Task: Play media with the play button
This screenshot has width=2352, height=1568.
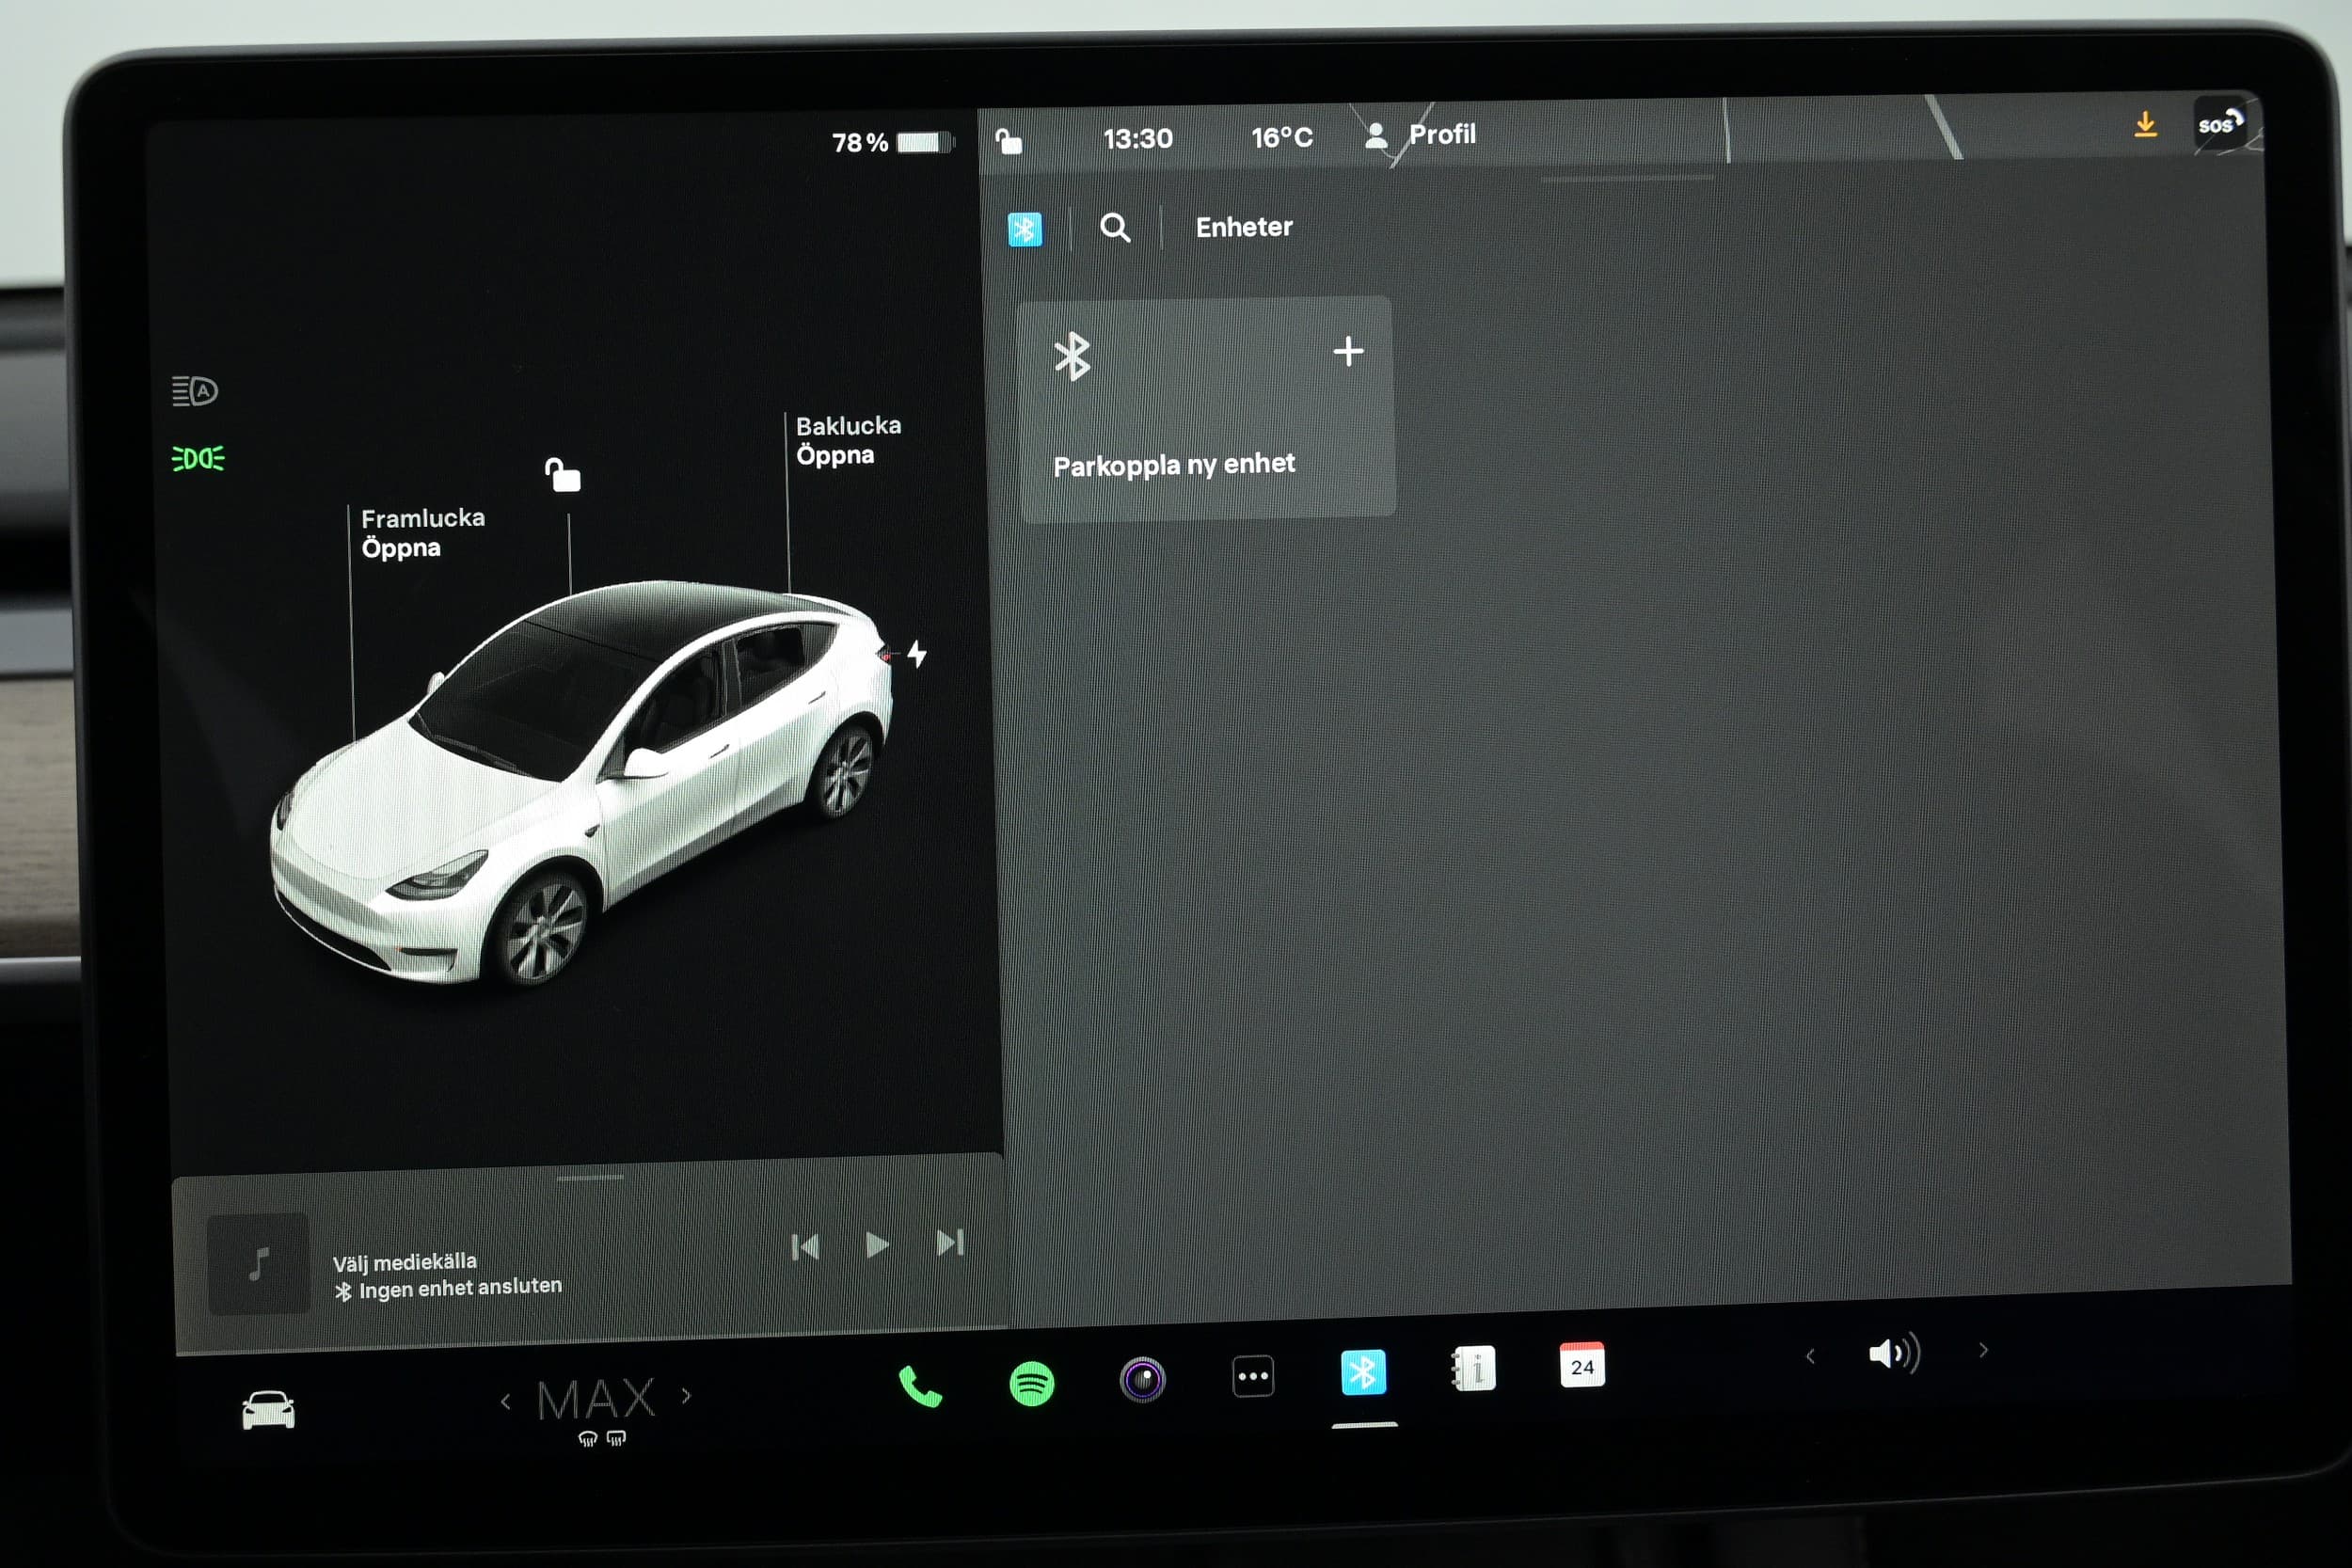Action: point(877,1245)
